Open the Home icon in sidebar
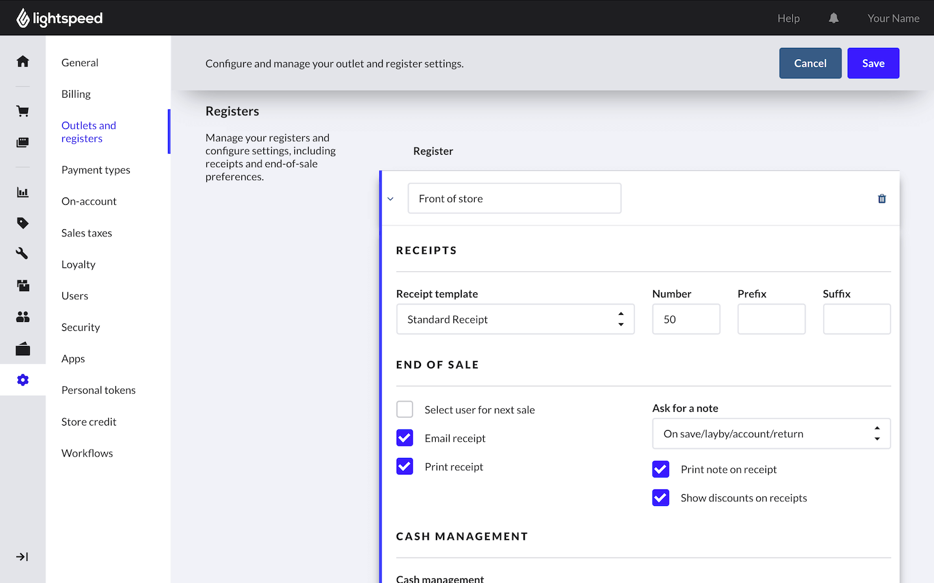This screenshot has width=934, height=583. 23,62
